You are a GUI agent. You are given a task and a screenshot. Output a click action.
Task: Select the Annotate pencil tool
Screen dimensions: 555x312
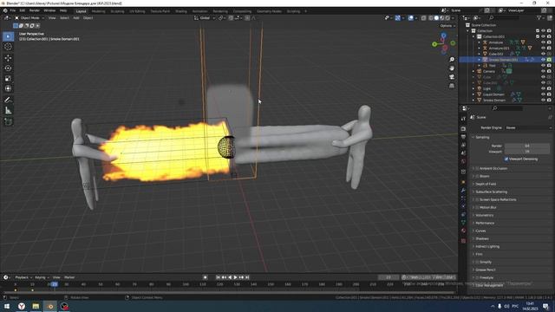(x=8, y=101)
